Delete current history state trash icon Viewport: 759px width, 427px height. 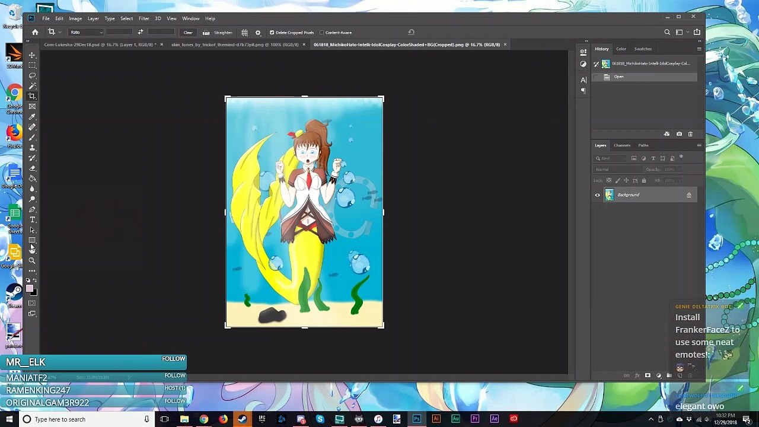coord(690,134)
